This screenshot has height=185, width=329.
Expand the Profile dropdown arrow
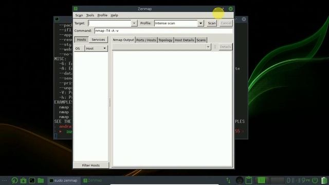point(200,23)
